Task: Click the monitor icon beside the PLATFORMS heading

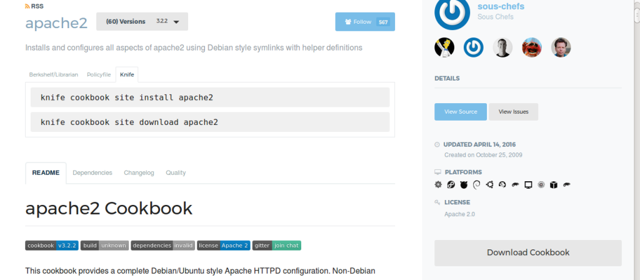Action: tap(438, 172)
